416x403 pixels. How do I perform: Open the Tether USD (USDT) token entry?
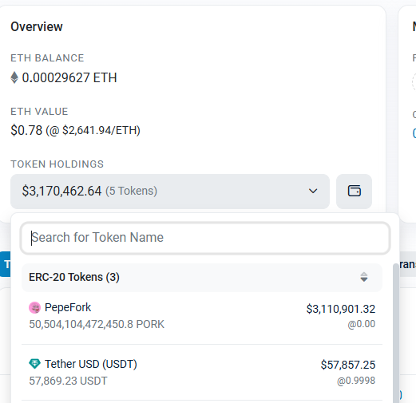[x=202, y=373]
